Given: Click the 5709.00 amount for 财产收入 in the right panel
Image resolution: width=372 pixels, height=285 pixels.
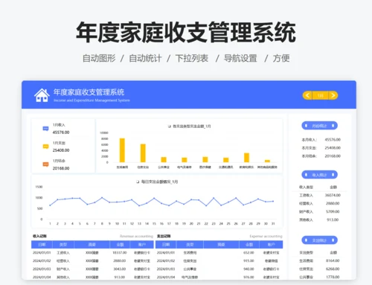Looking at the screenshot, I should (x=333, y=212).
